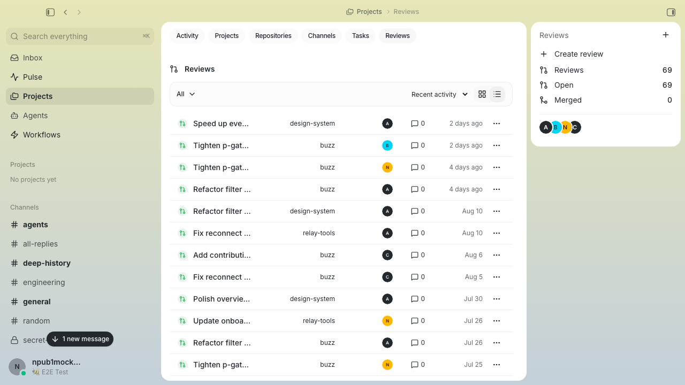
Task: Switch to the Projects tab
Action: pyautogui.click(x=226, y=36)
